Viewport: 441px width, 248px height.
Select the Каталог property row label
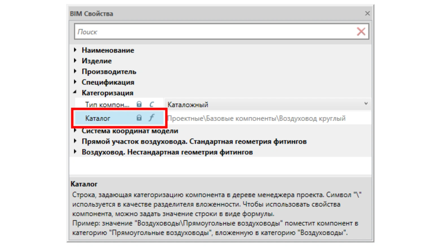98,118
